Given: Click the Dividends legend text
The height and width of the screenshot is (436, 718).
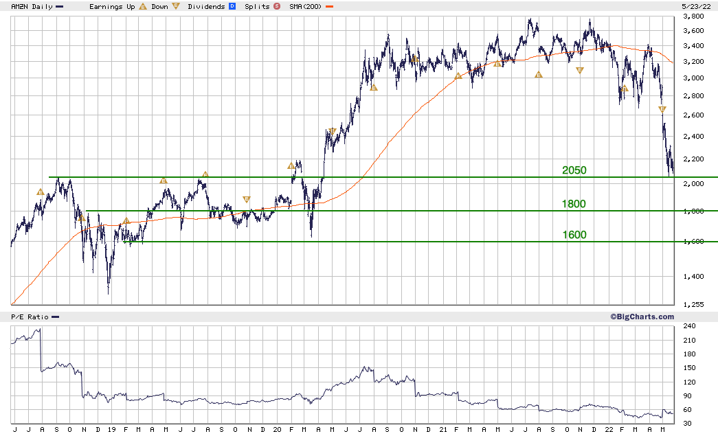Looking at the screenshot, I should point(207,7).
